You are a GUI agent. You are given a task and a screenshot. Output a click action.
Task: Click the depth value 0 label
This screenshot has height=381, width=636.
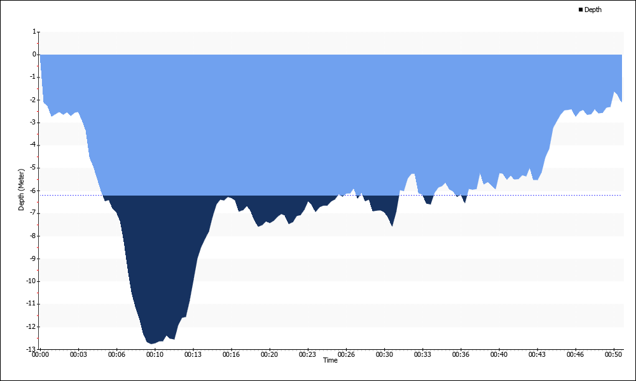[34, 54]
